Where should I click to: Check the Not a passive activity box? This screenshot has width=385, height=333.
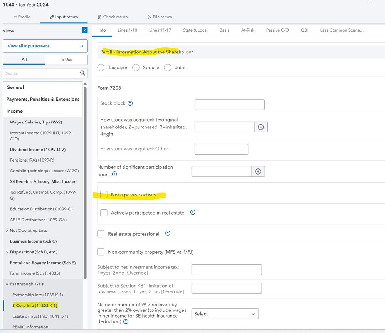coord(104,195)
